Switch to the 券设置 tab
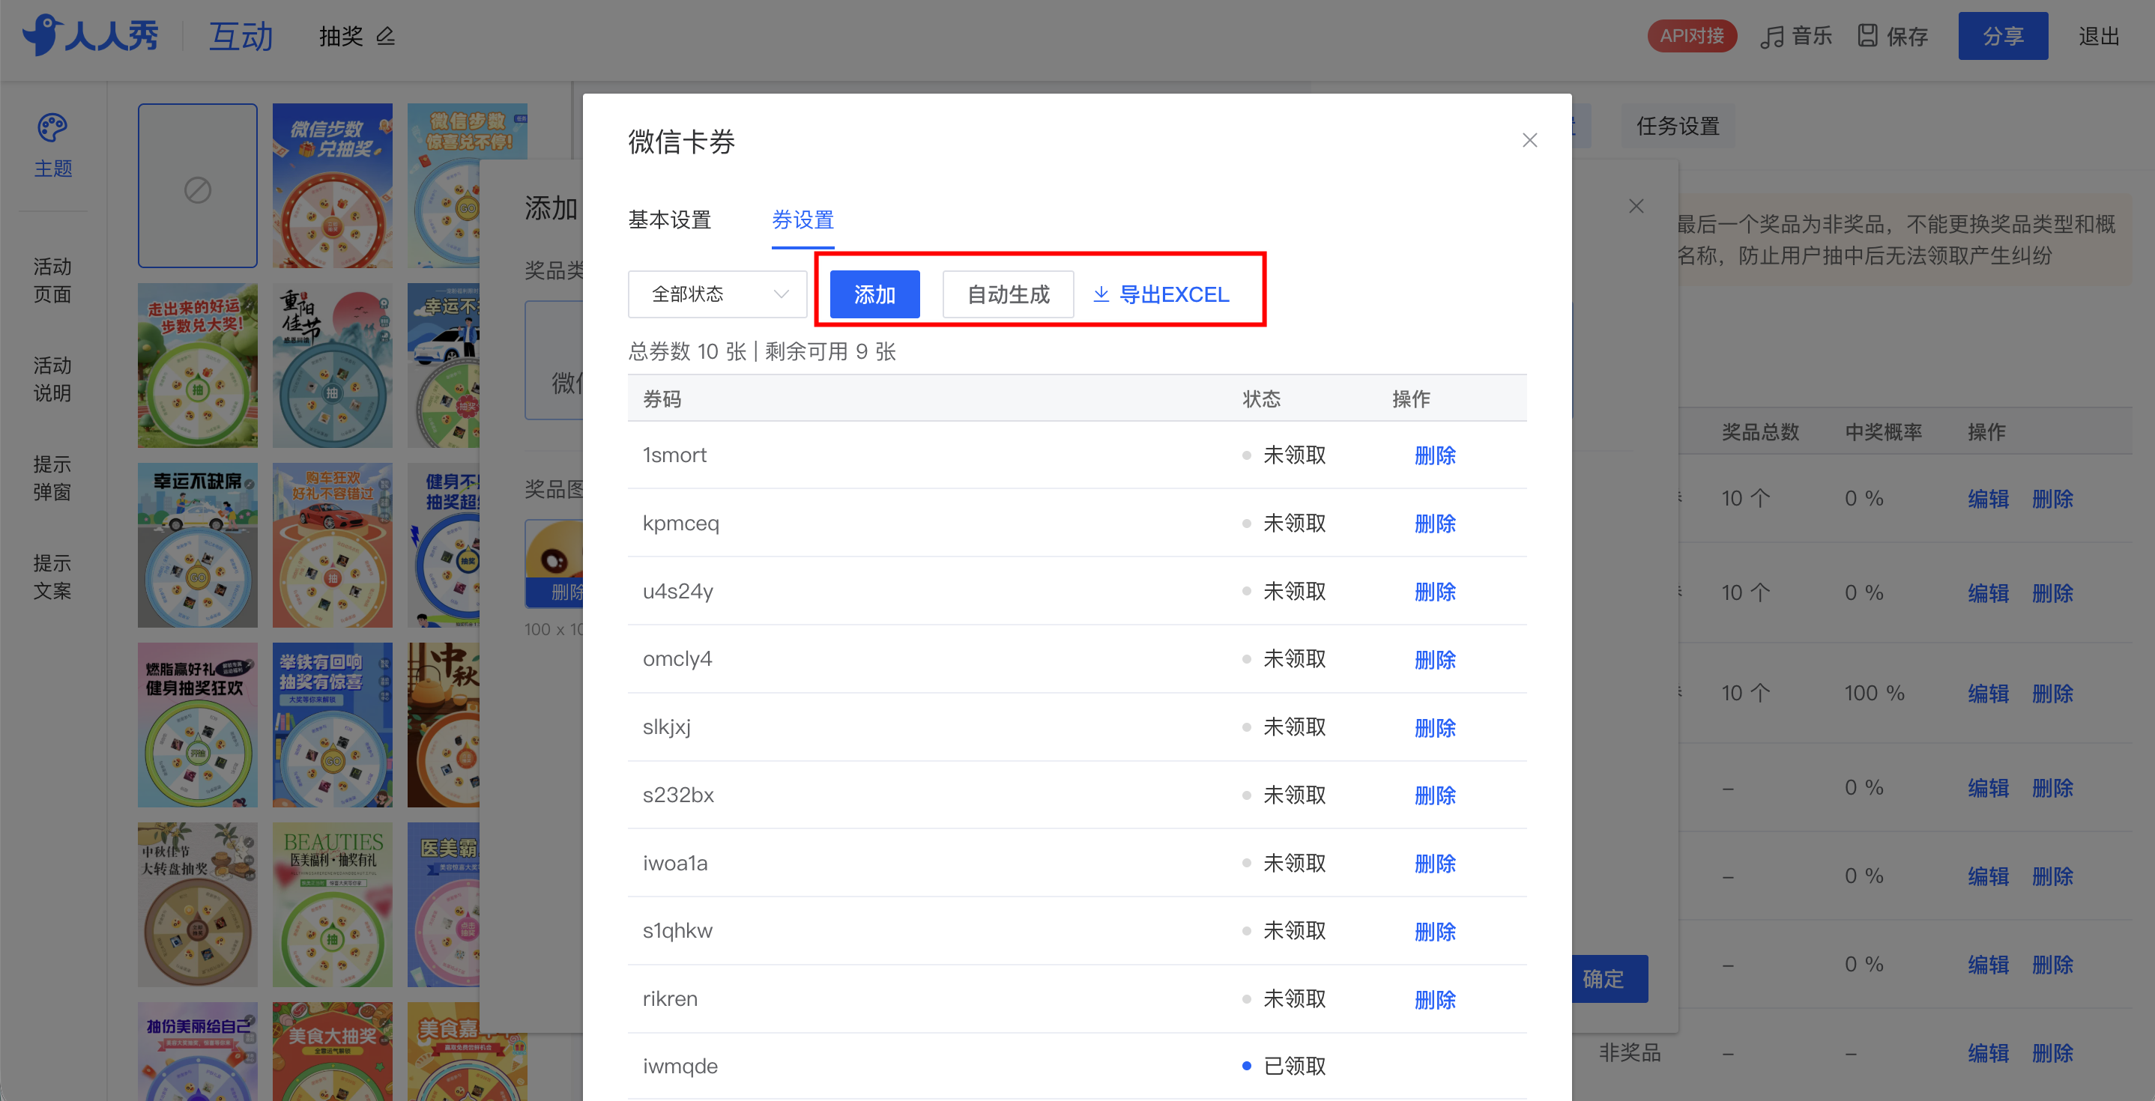This screenshot has width=2155, height=1101. (803, 220)
